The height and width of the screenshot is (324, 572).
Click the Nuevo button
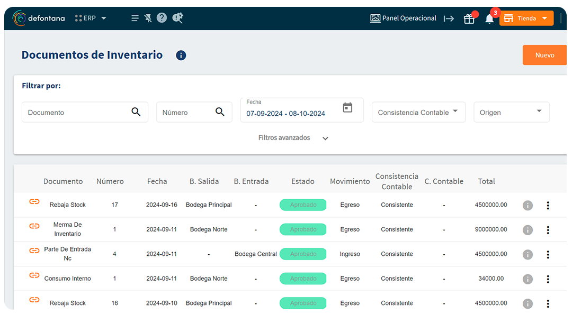544,55
